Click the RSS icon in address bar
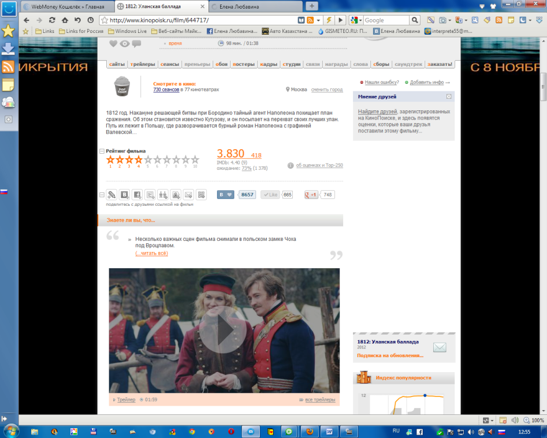Image resolution: width=547 pixels, height=438 pixels. tap(310, 20)
